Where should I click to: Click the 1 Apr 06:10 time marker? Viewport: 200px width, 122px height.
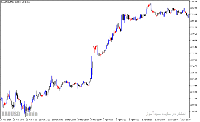tap(147, 120)
